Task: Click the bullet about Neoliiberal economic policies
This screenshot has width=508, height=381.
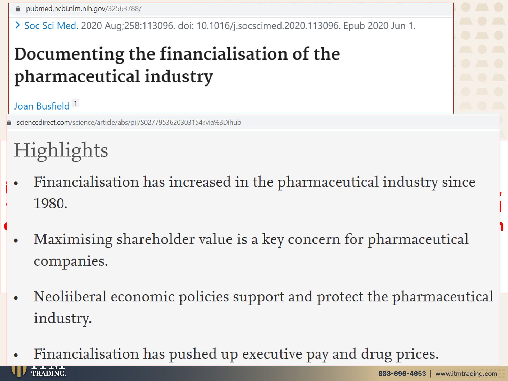Action: (263, 307)
